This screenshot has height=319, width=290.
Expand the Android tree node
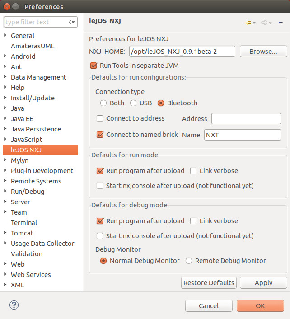point(5,56)
